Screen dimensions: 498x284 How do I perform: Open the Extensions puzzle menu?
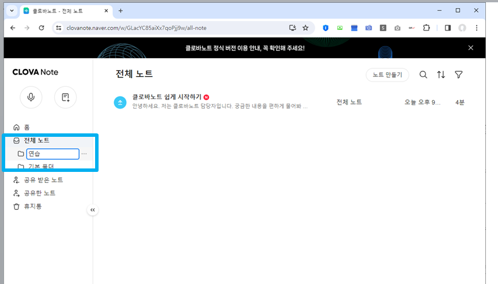[427, 28]
